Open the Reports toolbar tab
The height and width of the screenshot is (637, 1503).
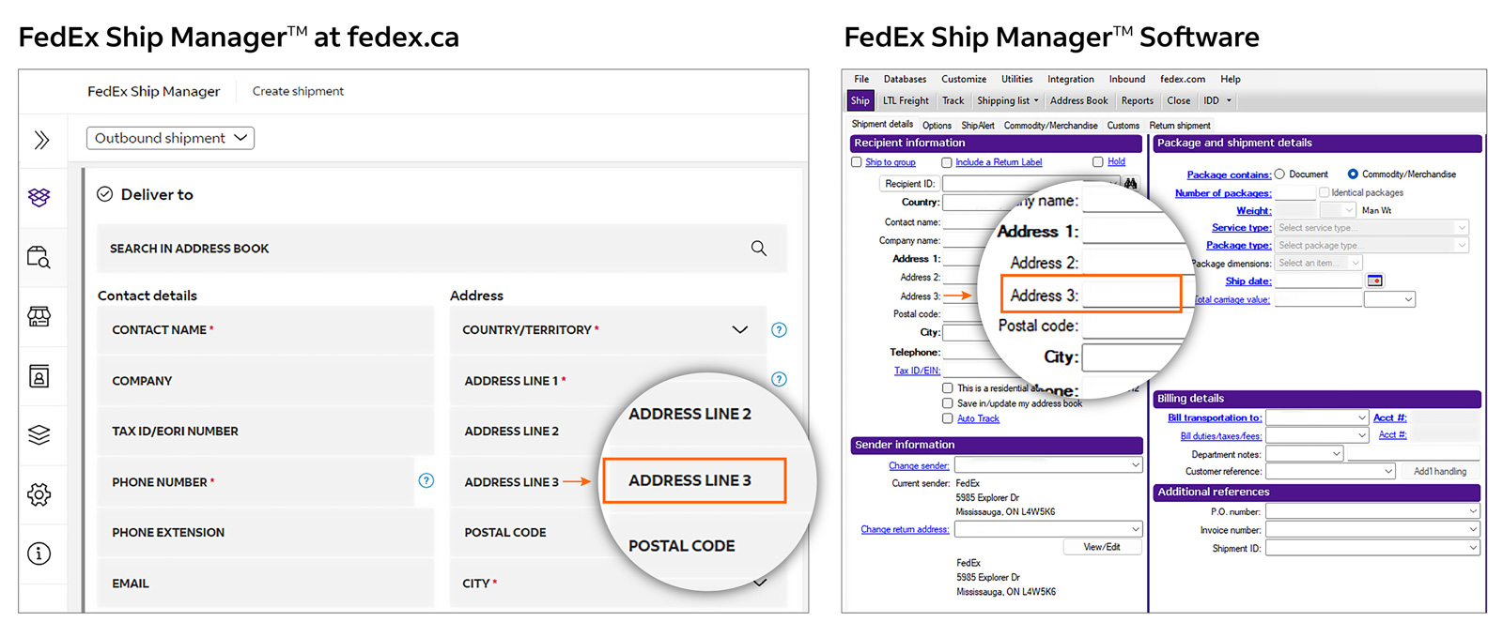click(1137, 100)
